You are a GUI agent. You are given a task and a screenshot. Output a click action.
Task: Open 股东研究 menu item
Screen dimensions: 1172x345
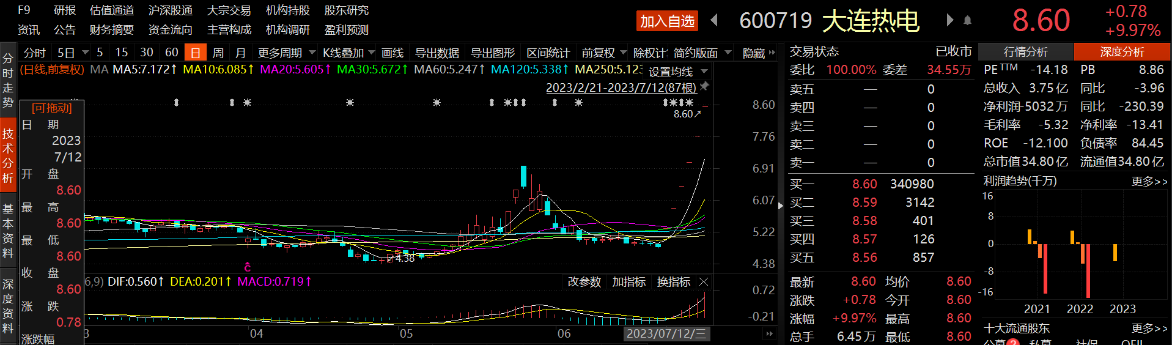[x=347, y=10]
